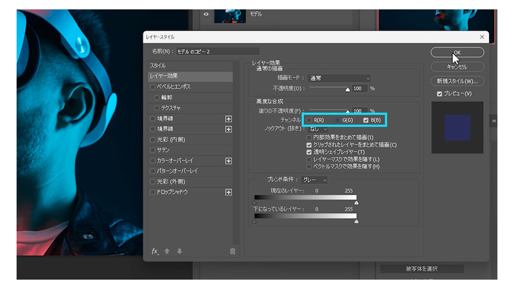This screenshot has height=289, width=514.
Task: Click black handle of 下になっているレイヤー slider
Action: [254, 222]
